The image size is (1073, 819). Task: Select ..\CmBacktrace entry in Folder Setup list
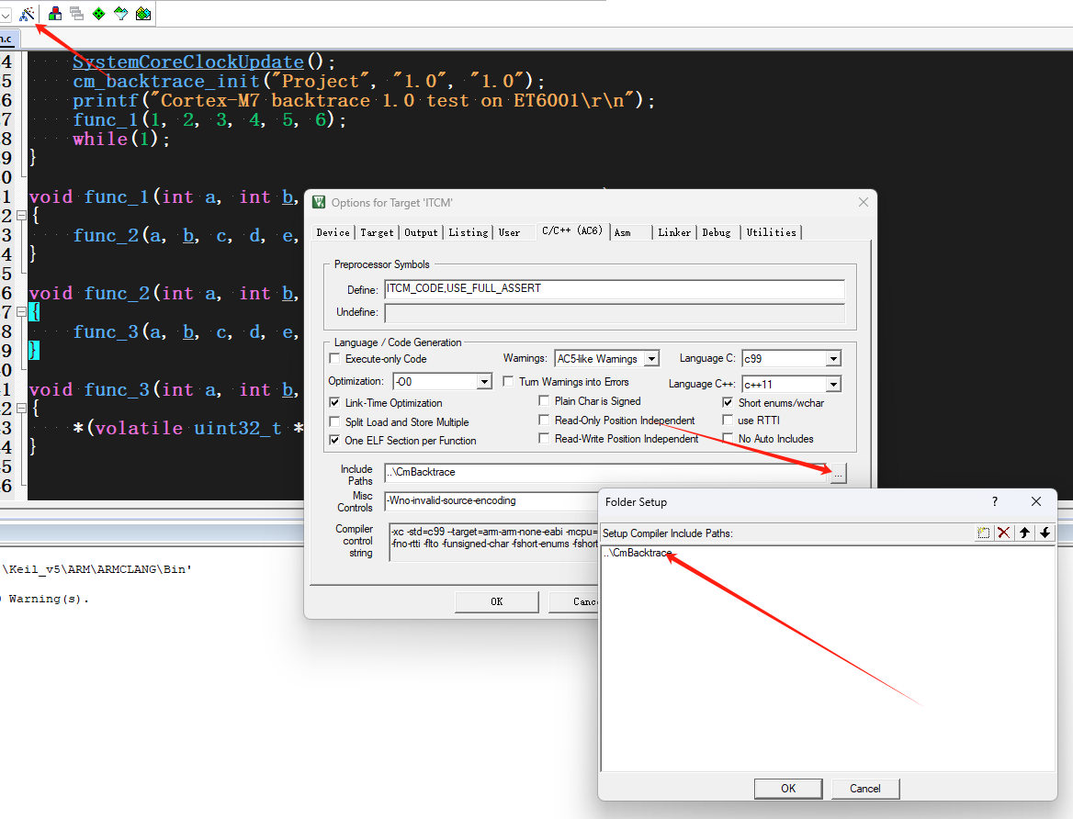click(x=638, y=553)
